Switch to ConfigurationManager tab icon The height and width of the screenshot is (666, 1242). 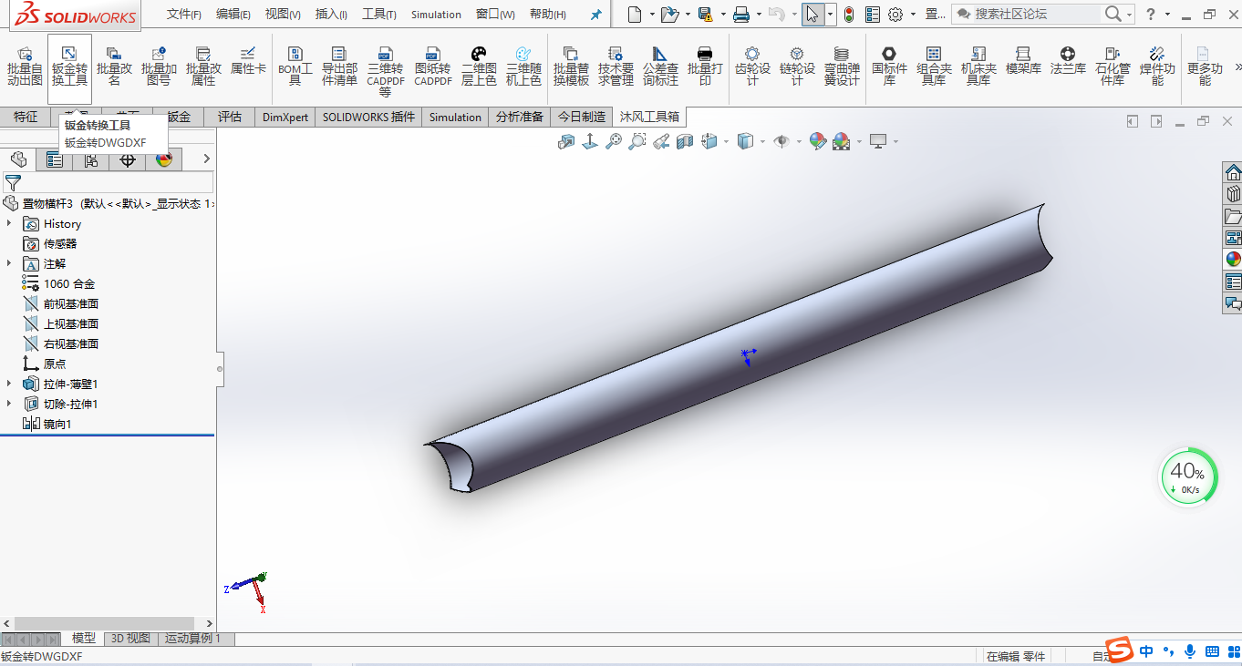[x=91, y=160]
